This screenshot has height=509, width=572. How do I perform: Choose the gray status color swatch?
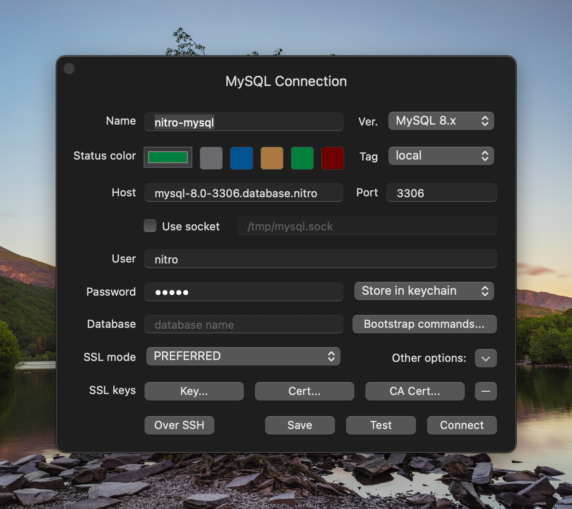click(x=211, y=158)
